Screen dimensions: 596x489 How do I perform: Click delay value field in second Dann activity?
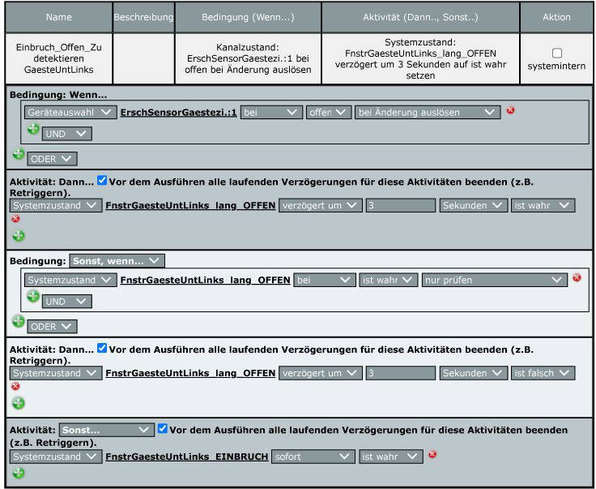coord(401,373)
